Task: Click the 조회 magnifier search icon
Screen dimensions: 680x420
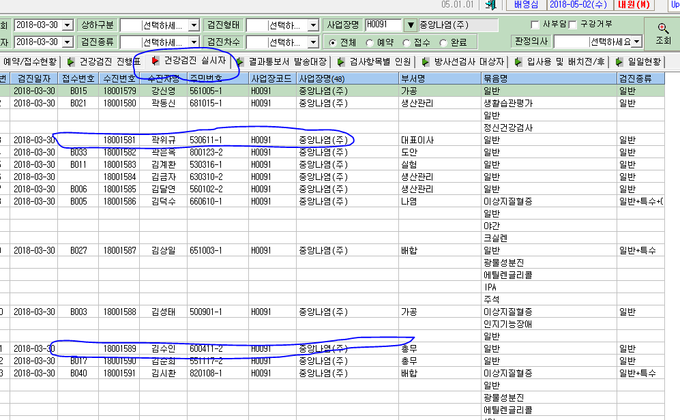Action: (663, 28)
